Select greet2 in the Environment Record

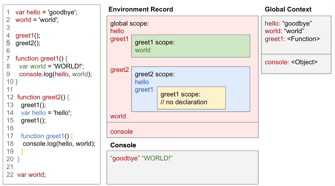(x=120, y=70)
